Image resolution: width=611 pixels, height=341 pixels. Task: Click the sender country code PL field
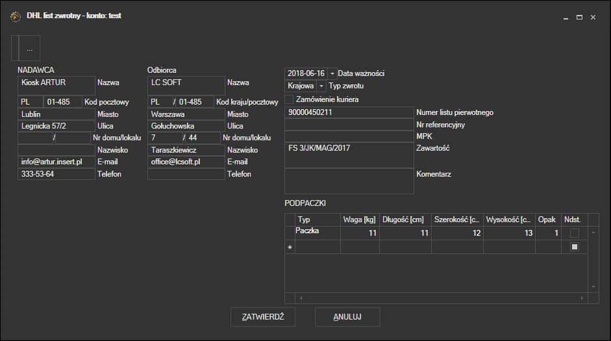pos(31,102)
